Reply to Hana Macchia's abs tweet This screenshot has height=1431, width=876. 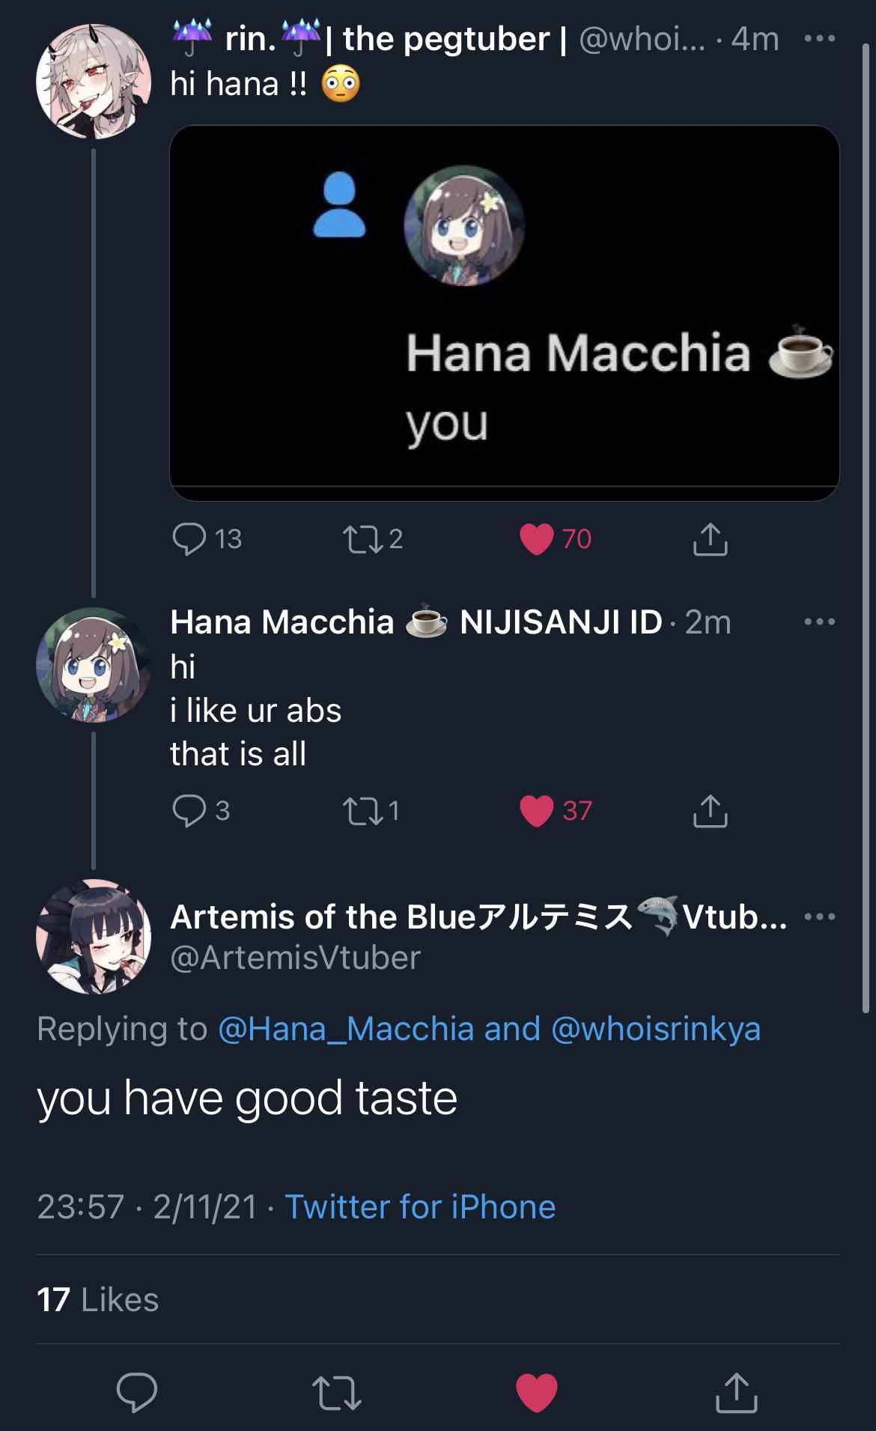[x=189, y=810]
